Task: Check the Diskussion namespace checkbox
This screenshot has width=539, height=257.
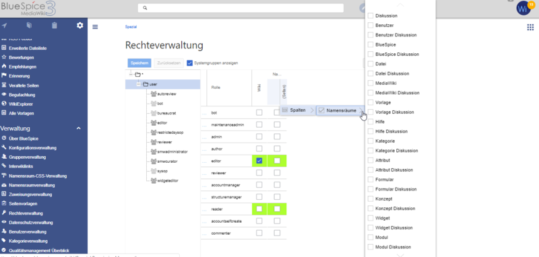Action: [x=371, y=15]
